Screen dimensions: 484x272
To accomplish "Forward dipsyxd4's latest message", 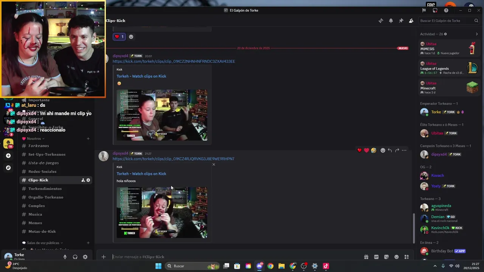I will tap(397, 150).
